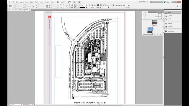Click the next page arrow in the status bar
189x106 pixels.
click(x=22, y=105)
